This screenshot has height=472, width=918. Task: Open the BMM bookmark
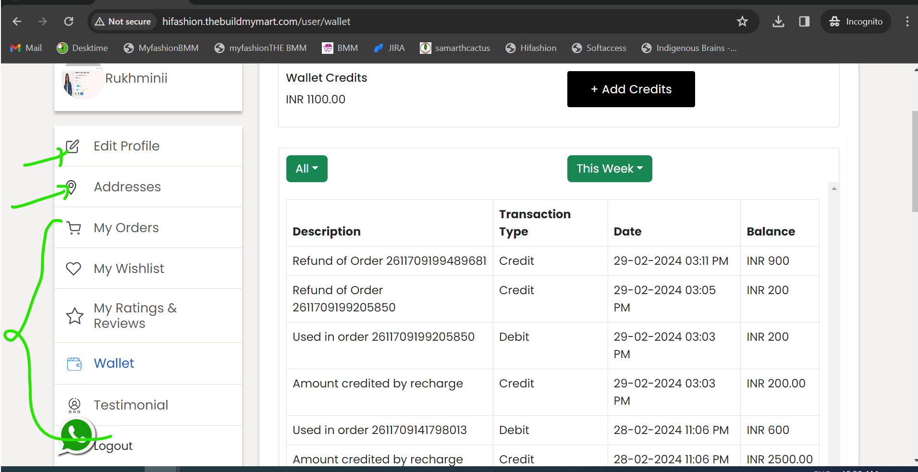340,48
